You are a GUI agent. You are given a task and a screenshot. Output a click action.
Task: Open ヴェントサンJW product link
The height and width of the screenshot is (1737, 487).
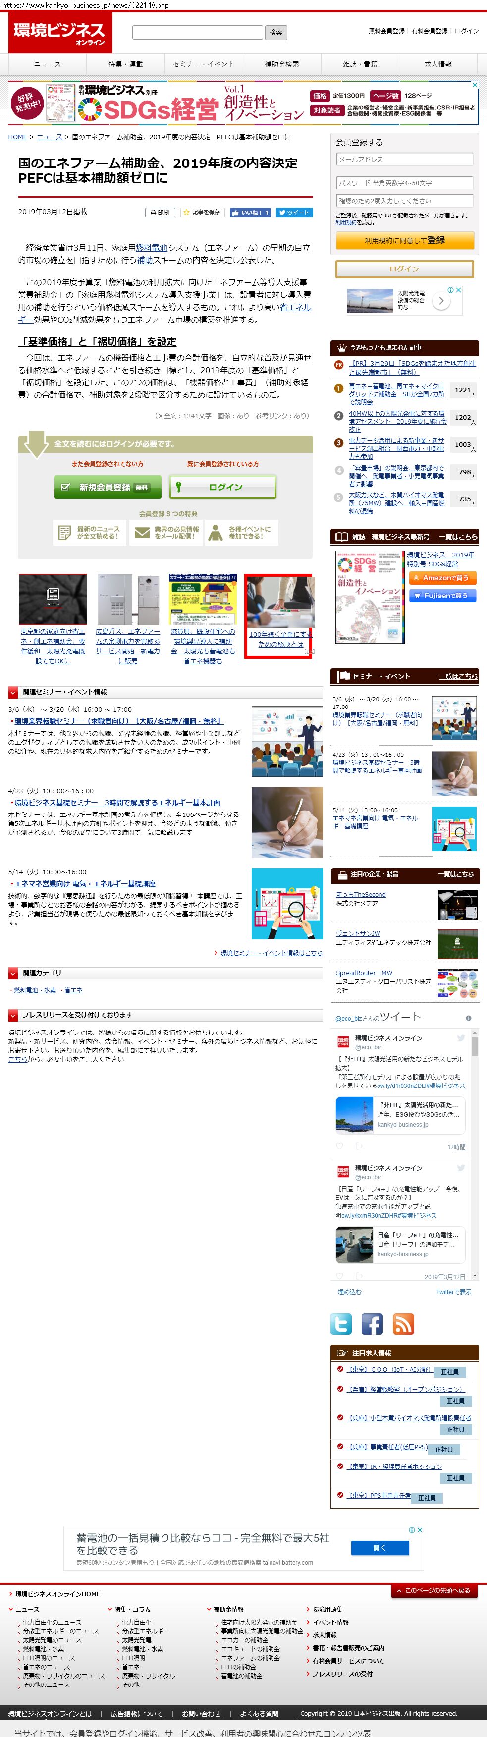pyautogui.click(x=358, y=933)
